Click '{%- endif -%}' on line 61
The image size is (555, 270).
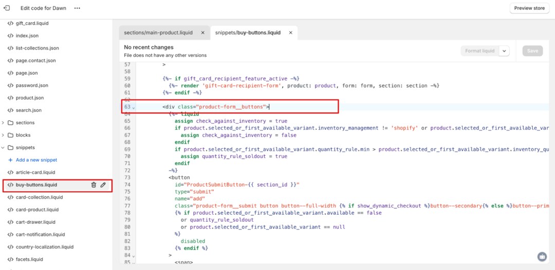182,92
